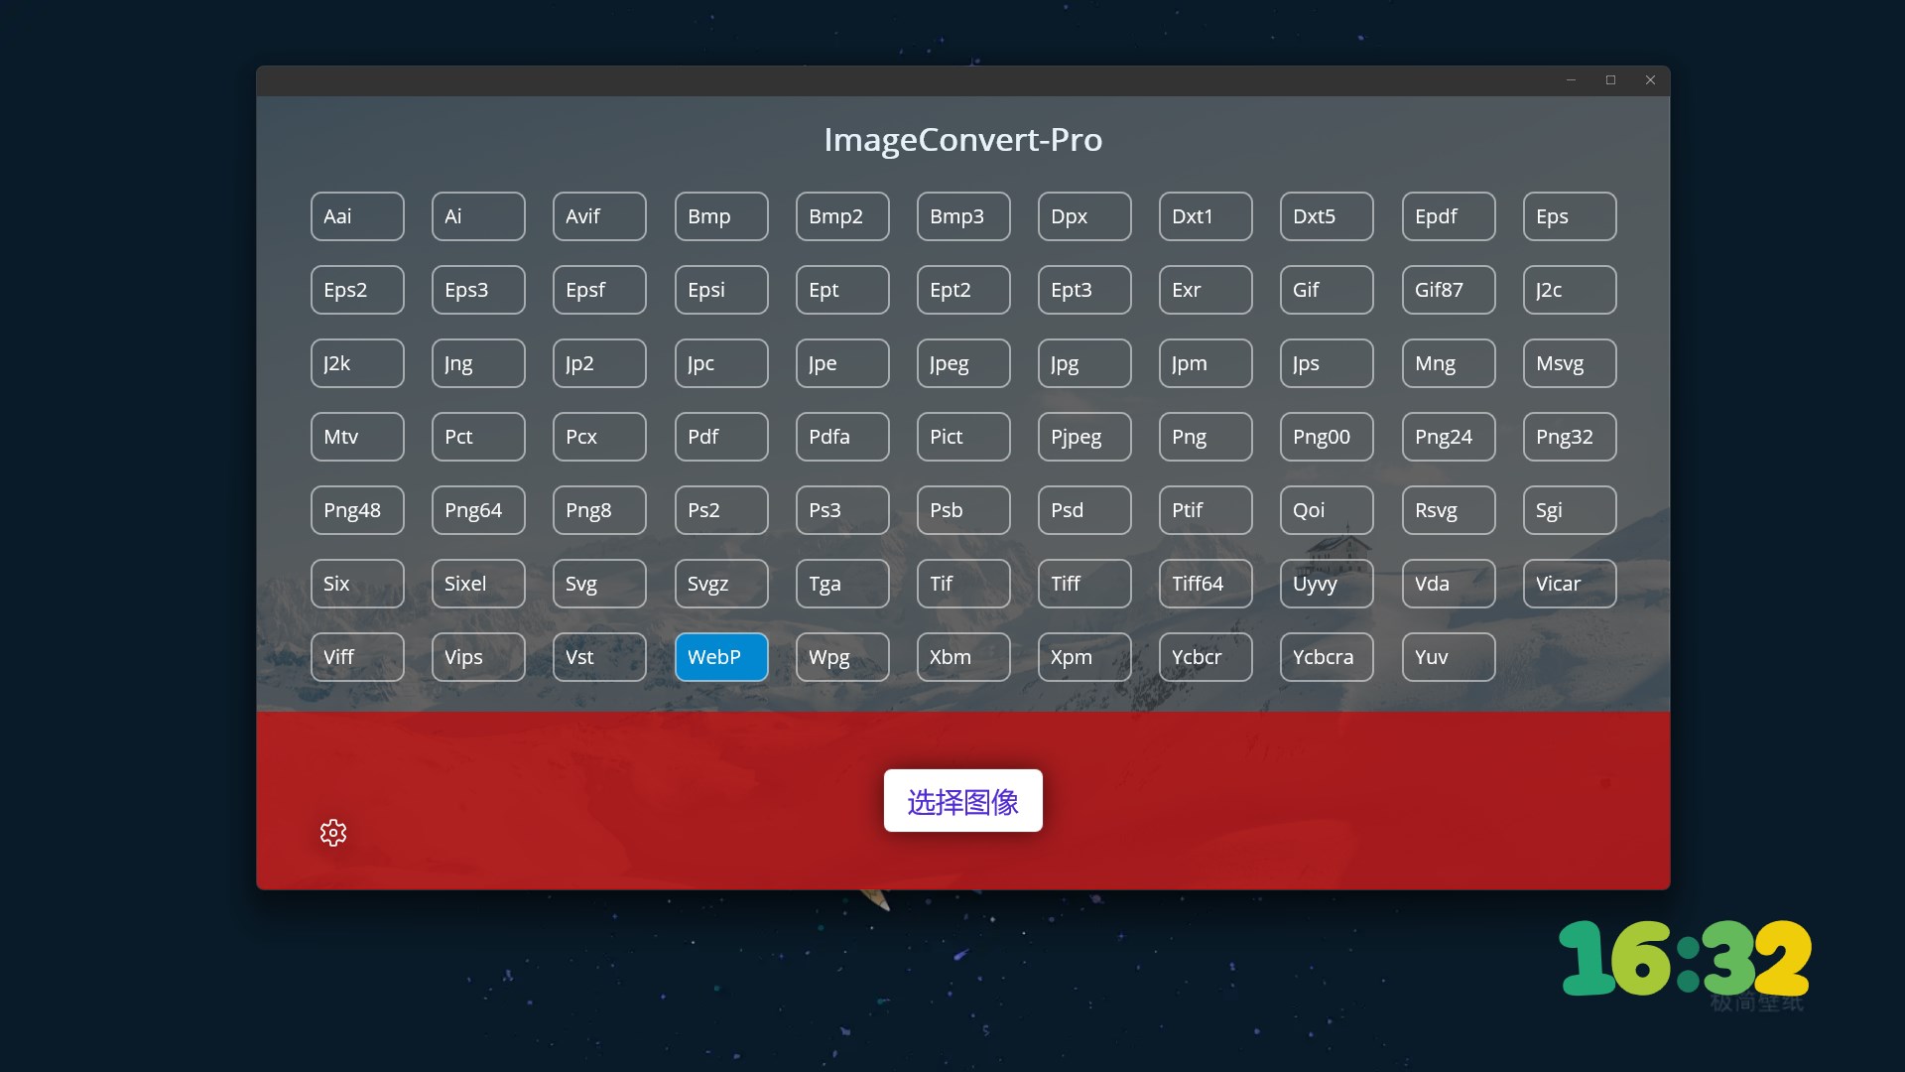Choose the Psd format button
Image resolution: width=1905 pixels, height=1072 pixels.
pyautogui.click(x=1084, y=510)
